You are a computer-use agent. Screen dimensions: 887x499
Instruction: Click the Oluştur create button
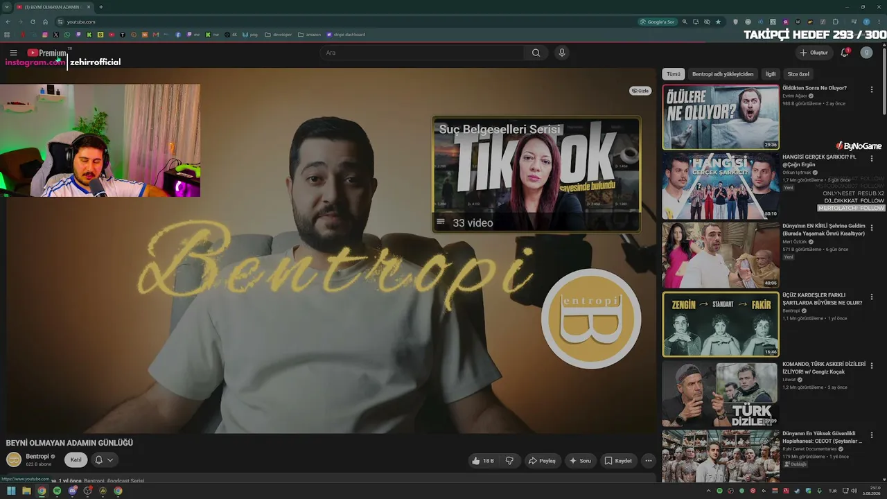click(x=814, y=53)
